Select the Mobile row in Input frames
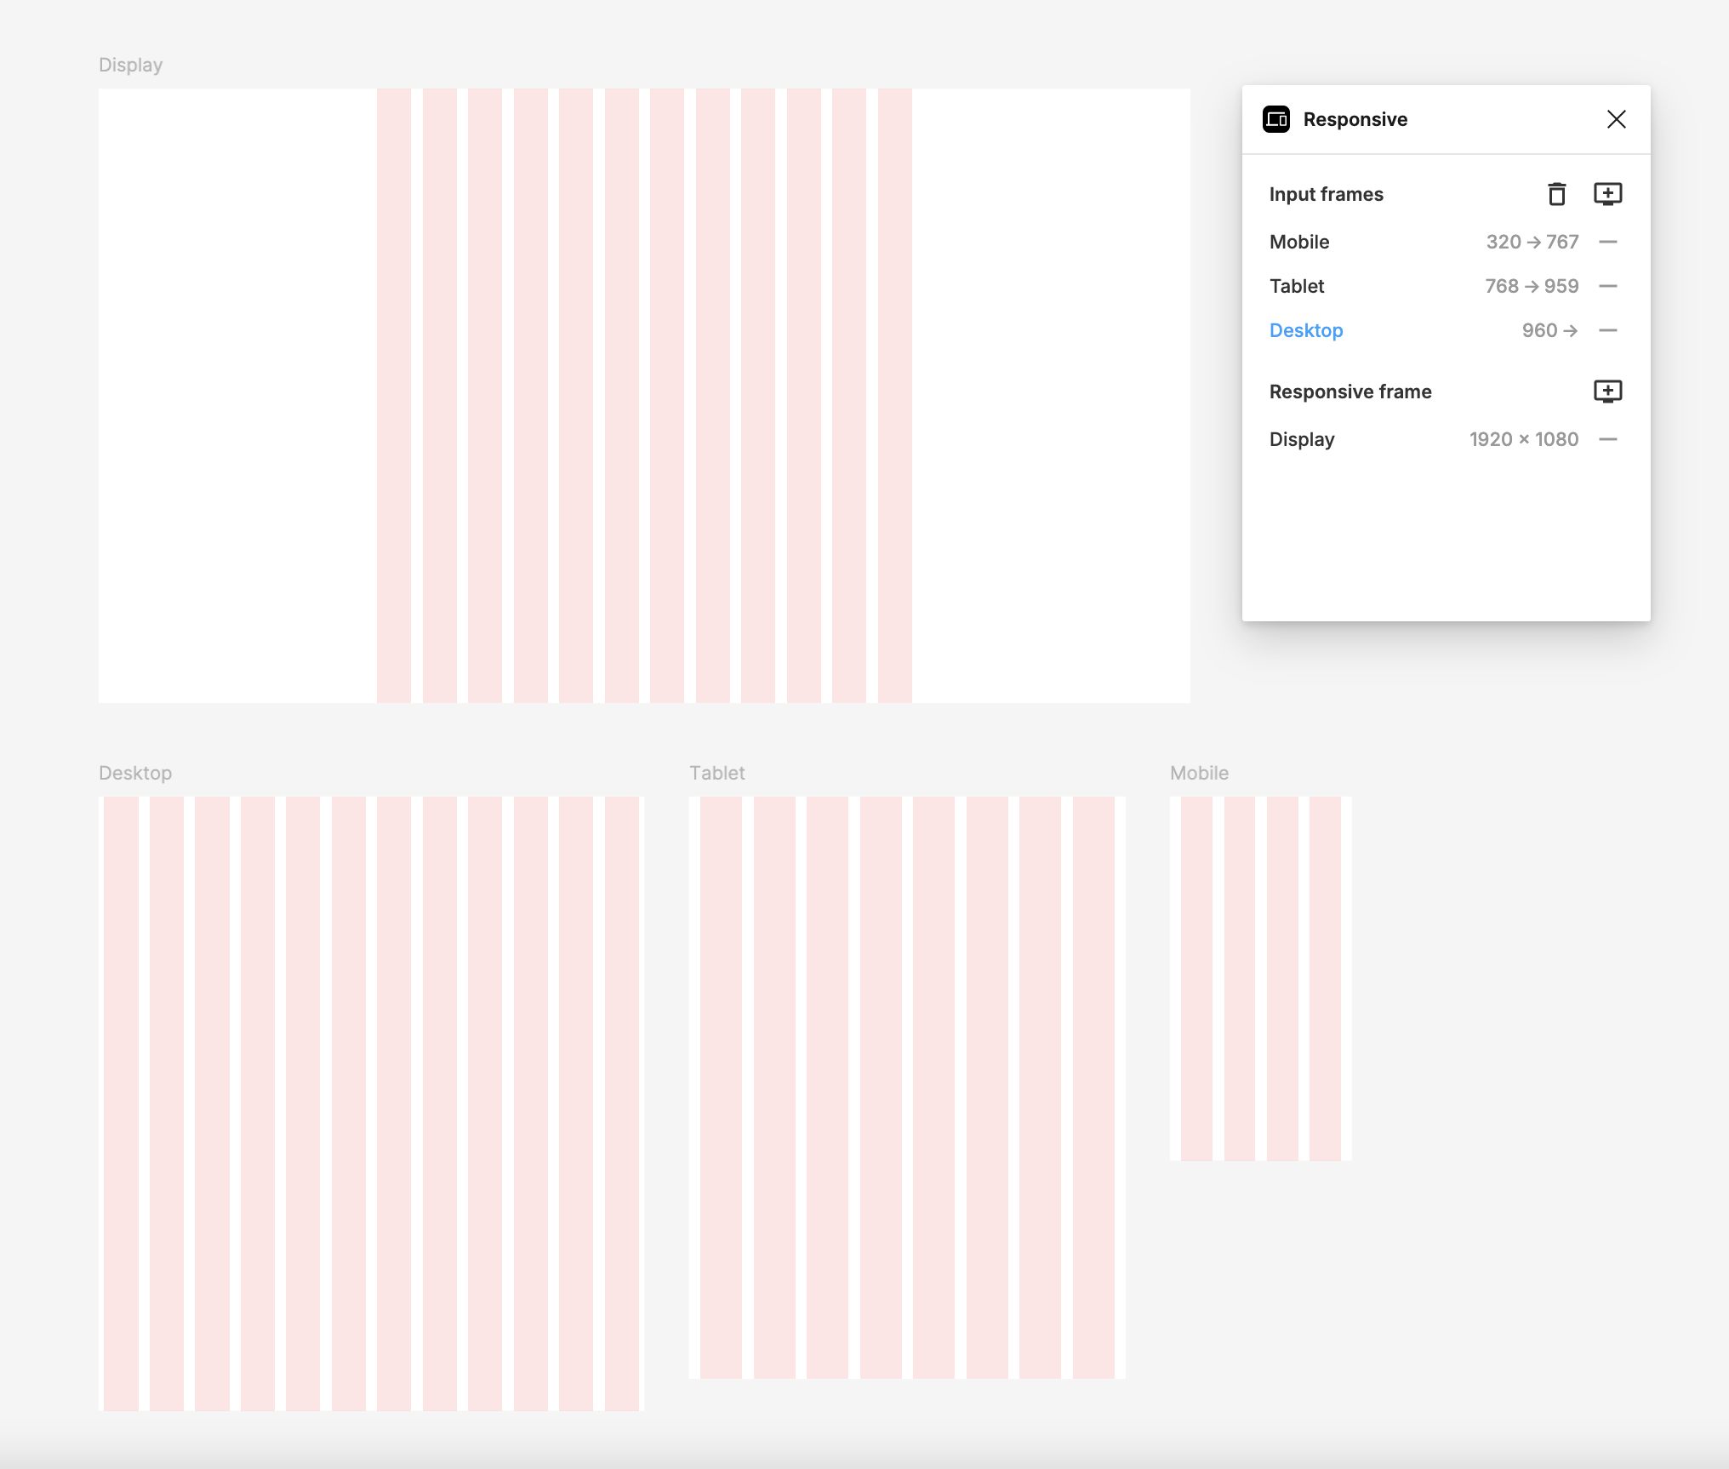This screenshot has width=1729, height=1469. point(1299,242)
